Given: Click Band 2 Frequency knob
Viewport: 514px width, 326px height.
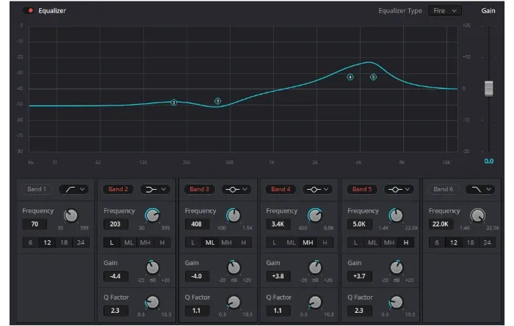Looking at the screenshot, I should [153, 215].
